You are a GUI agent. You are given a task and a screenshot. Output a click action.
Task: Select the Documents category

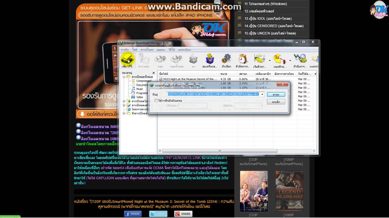coord(142,85)
